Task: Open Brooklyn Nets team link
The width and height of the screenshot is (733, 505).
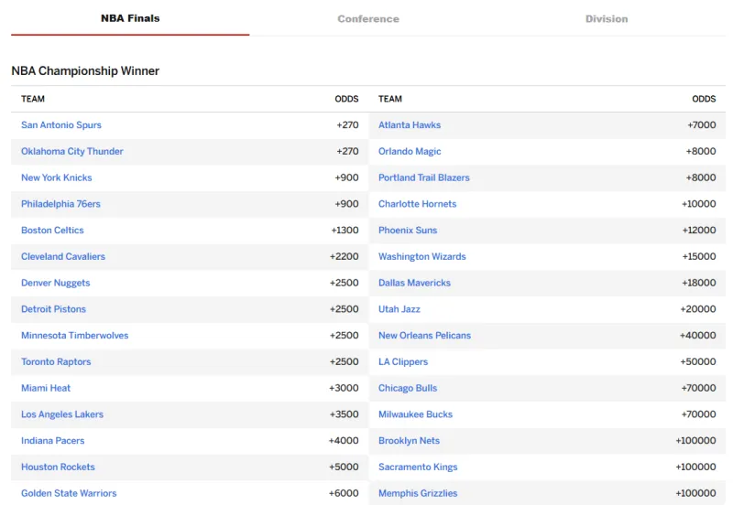Action: (x=409, y=441)
